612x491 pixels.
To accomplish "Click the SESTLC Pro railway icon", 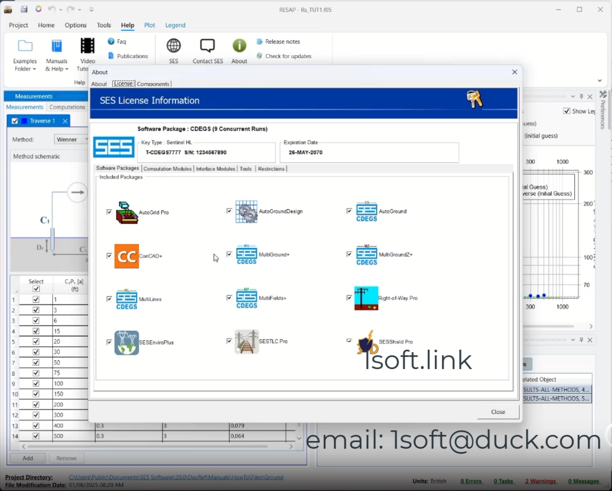I will (247, 341).
